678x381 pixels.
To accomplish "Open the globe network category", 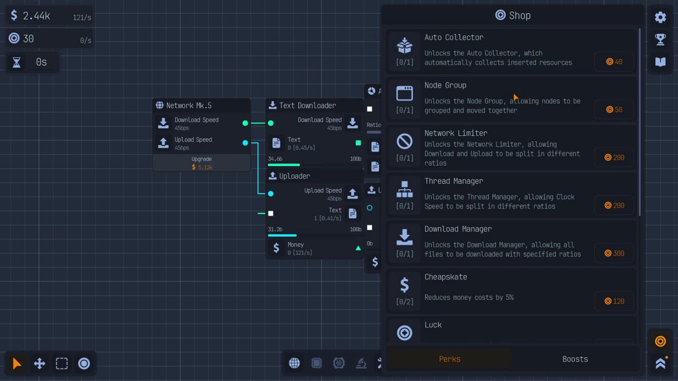I will point(295,363).
